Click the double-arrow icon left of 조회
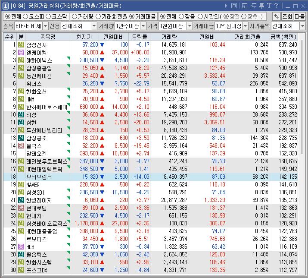This screenshot has height=278, width=308. click(x=277, y=16)
